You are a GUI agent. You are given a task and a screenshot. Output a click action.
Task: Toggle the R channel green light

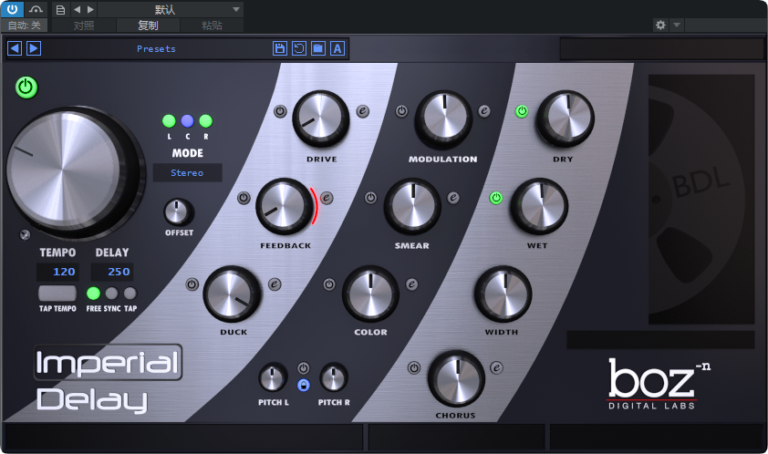[206, 120]
